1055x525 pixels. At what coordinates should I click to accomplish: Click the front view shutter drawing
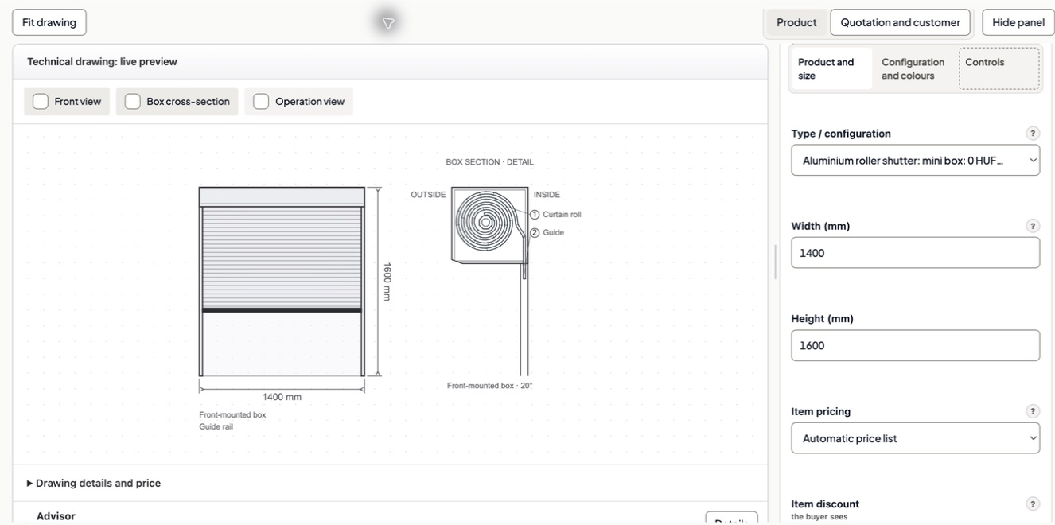(x=282, y=282)
